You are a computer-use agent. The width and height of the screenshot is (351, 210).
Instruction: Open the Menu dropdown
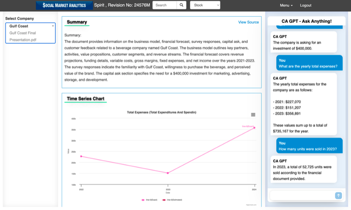coord(286,5)
